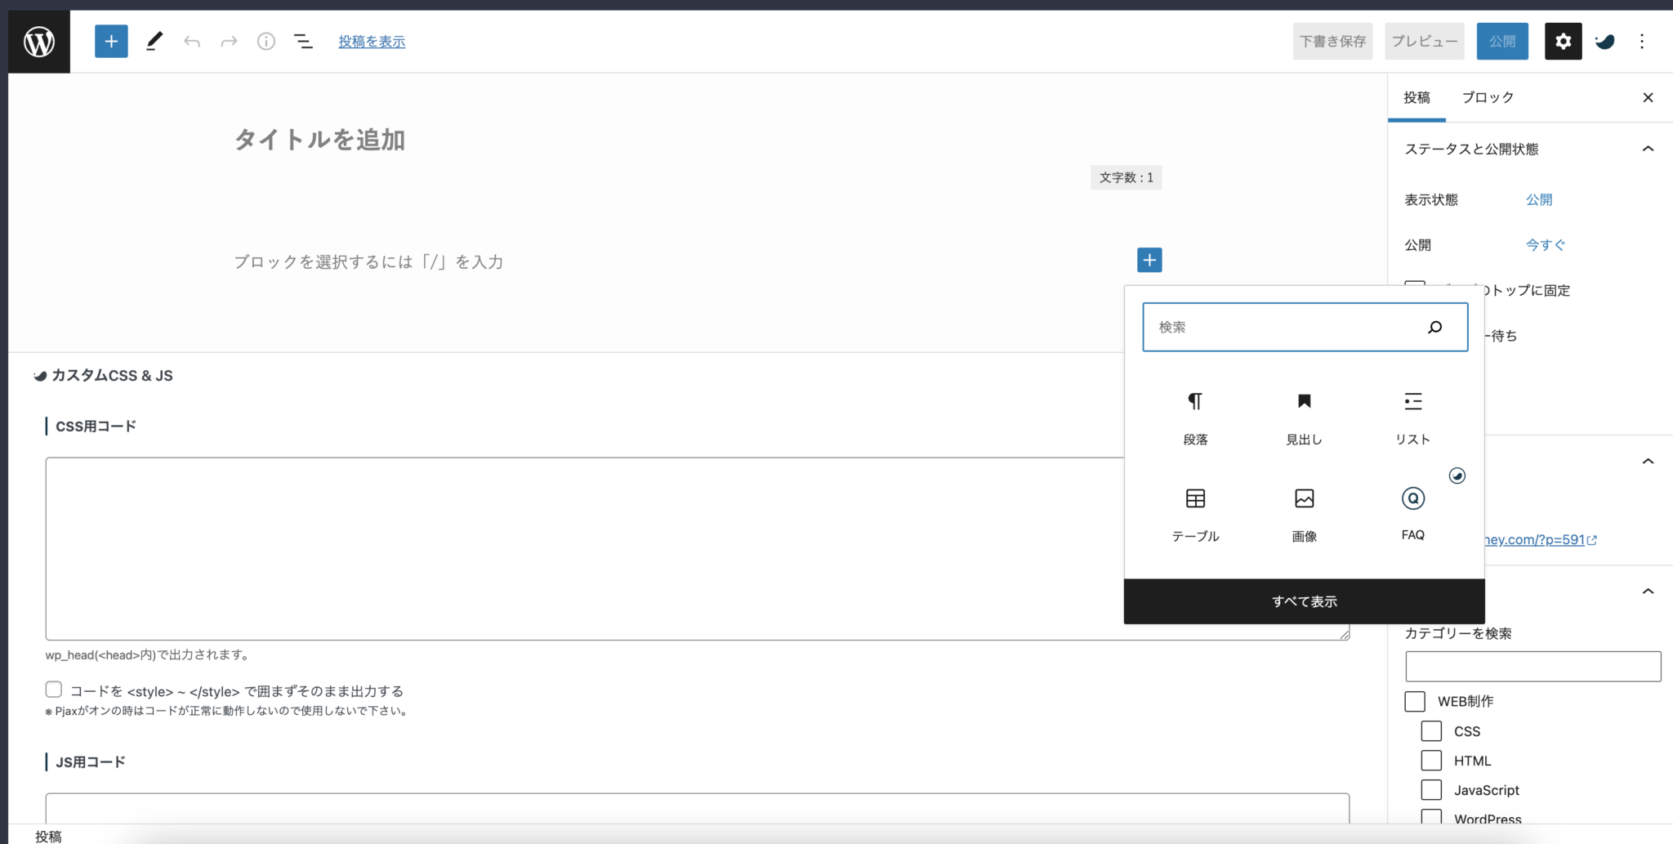Image resolution: width=1673 pixels, height=844 pixels.
Task: Insert the FAQ block
Action: click(x=1412, y=513)
